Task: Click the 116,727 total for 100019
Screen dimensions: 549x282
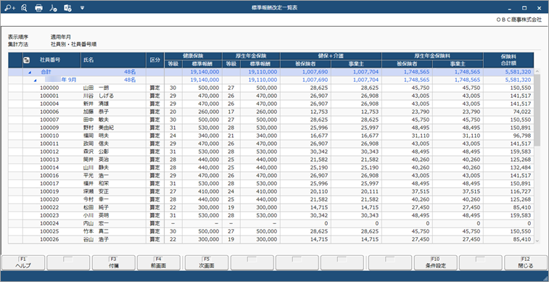Action: click(x=521, y=191)
